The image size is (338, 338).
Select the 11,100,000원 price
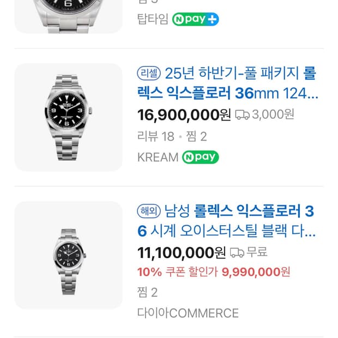click(182, 253)
